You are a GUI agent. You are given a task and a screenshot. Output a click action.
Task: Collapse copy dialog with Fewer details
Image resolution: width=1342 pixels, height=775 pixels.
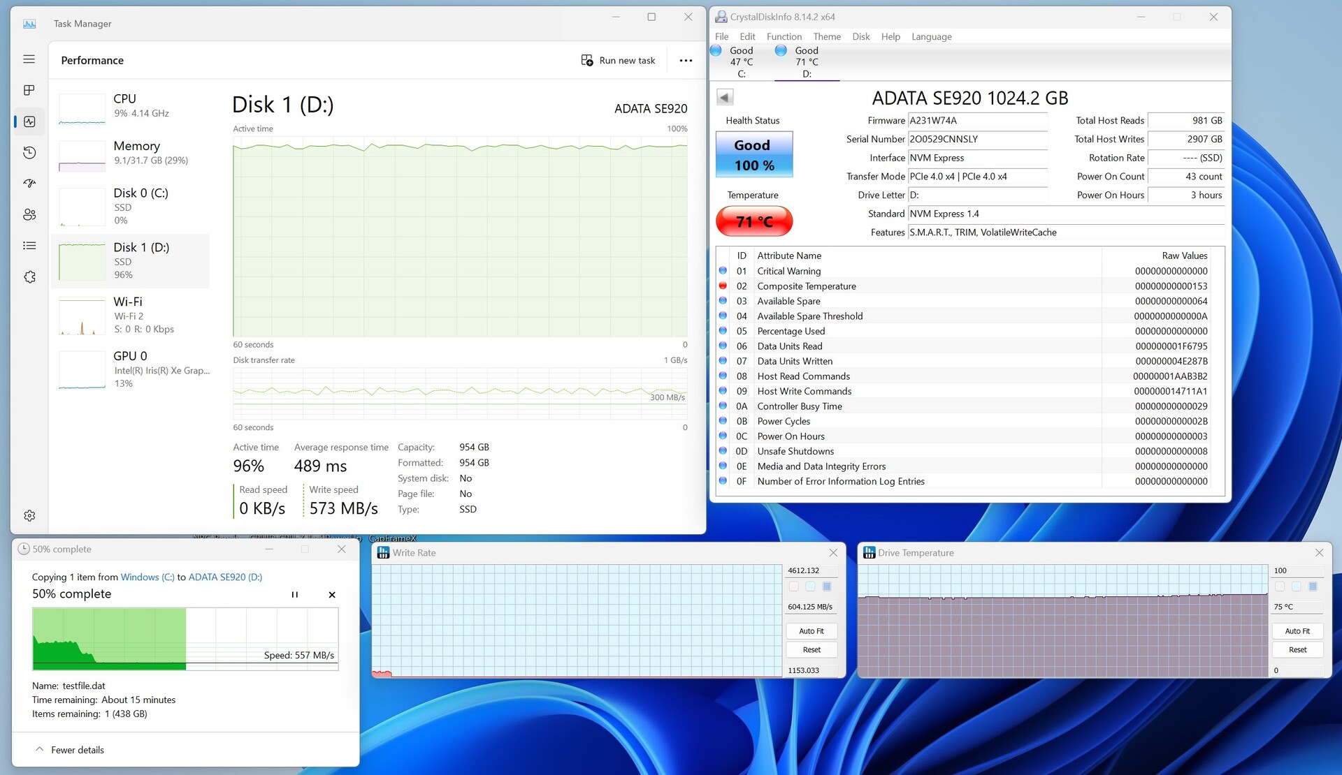(x=69, y=750)
